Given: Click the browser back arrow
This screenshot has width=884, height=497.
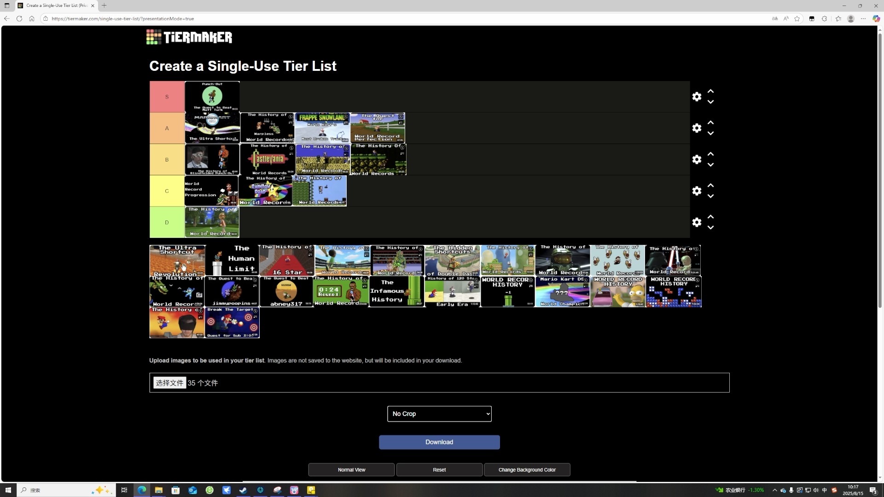Looking at the screenshot, I should click(6, 19).
